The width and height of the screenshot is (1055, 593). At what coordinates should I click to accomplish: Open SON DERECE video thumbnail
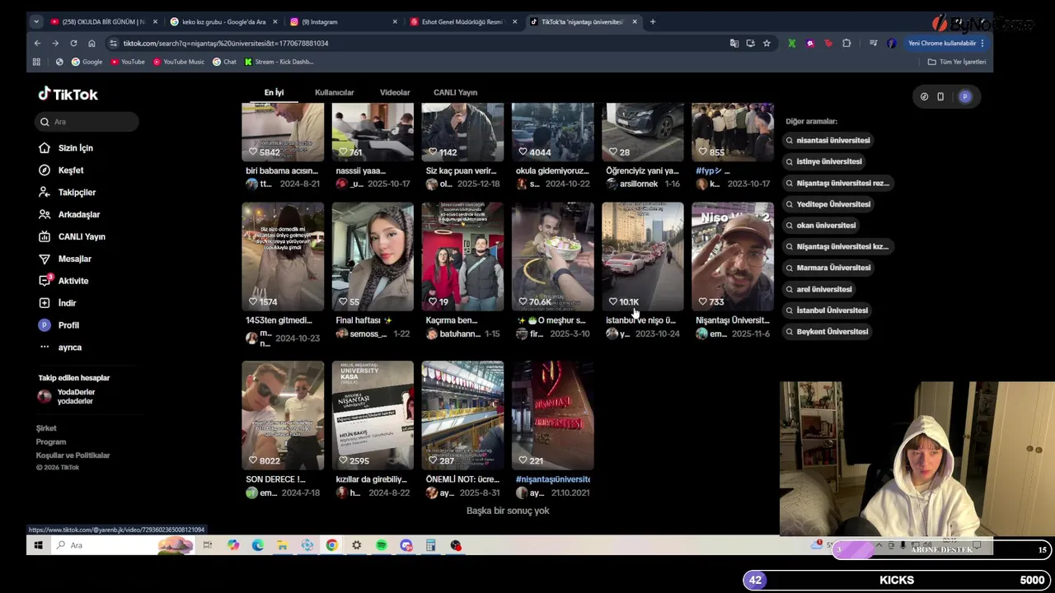point(283,415)
